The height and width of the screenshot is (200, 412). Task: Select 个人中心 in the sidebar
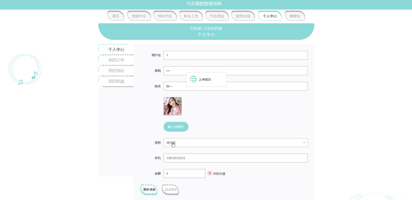(116, 50)
